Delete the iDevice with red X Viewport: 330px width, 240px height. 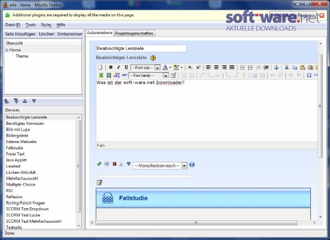[114, 164]
